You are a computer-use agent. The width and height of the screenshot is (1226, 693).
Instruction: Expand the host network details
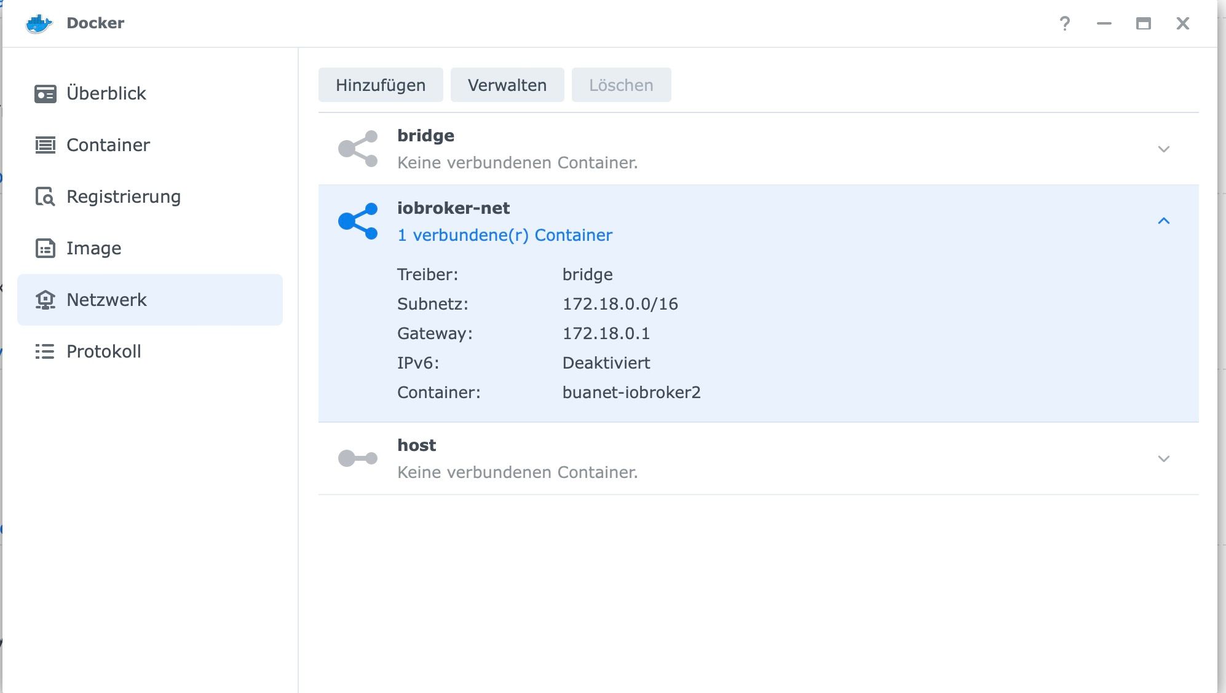1163,459
